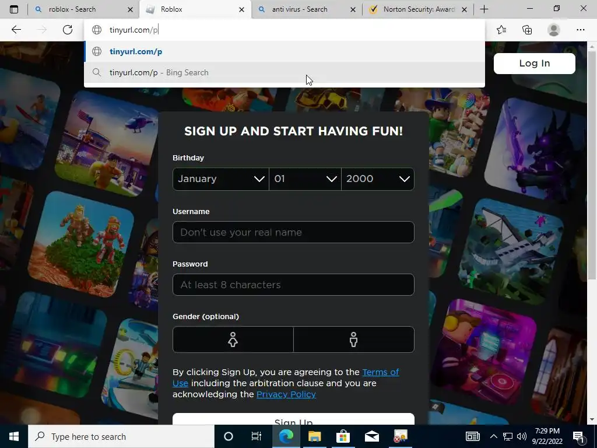597x448 pixels.
Task: Open News and interests tray icon
Action: tap(472, 436)
